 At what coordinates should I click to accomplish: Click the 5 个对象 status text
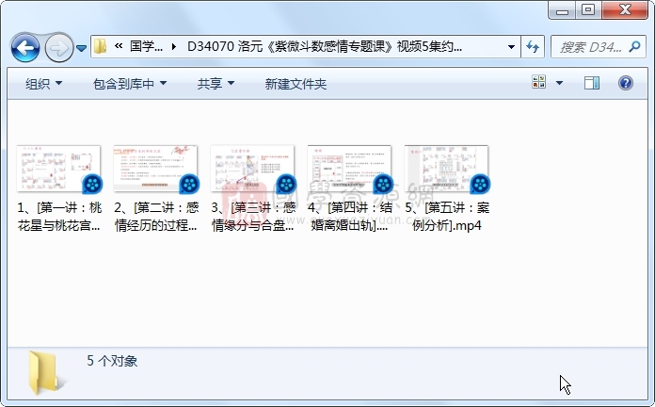(112, 361)
